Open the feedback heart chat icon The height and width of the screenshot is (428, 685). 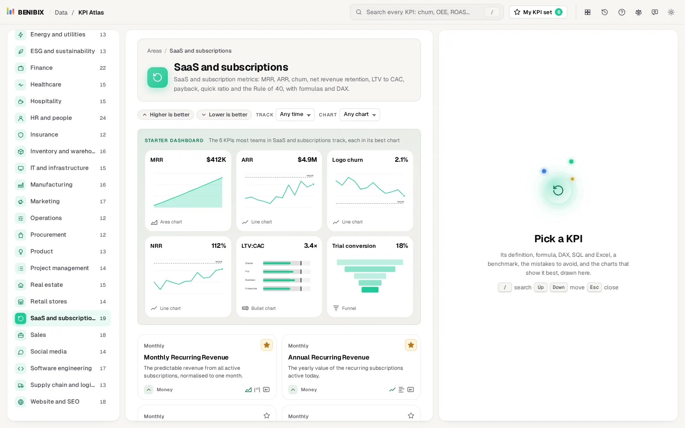click(x=655, y=12)
